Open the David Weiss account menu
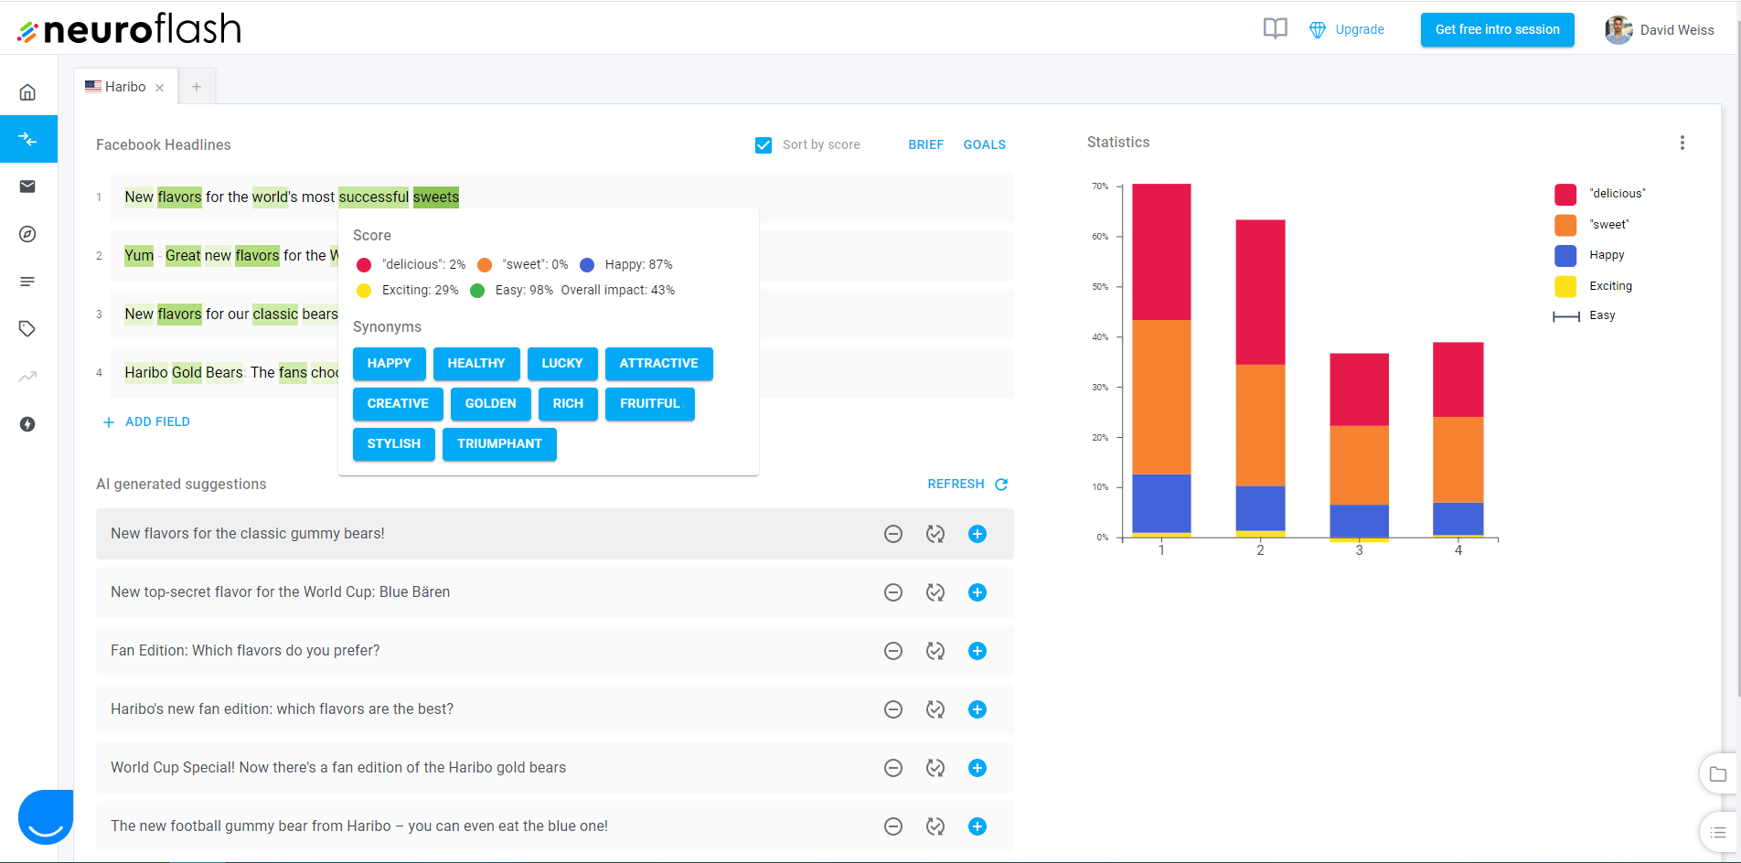The height and width of the screenshot is (863, 1741). pos(1660,30)
